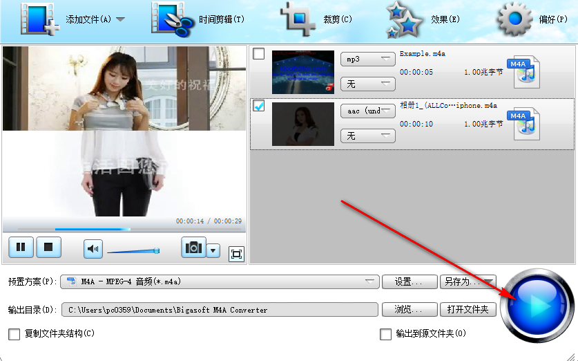
Task: Uncheck the 相册1 iphone.m4a checkbox
Action: pos(259,106)
